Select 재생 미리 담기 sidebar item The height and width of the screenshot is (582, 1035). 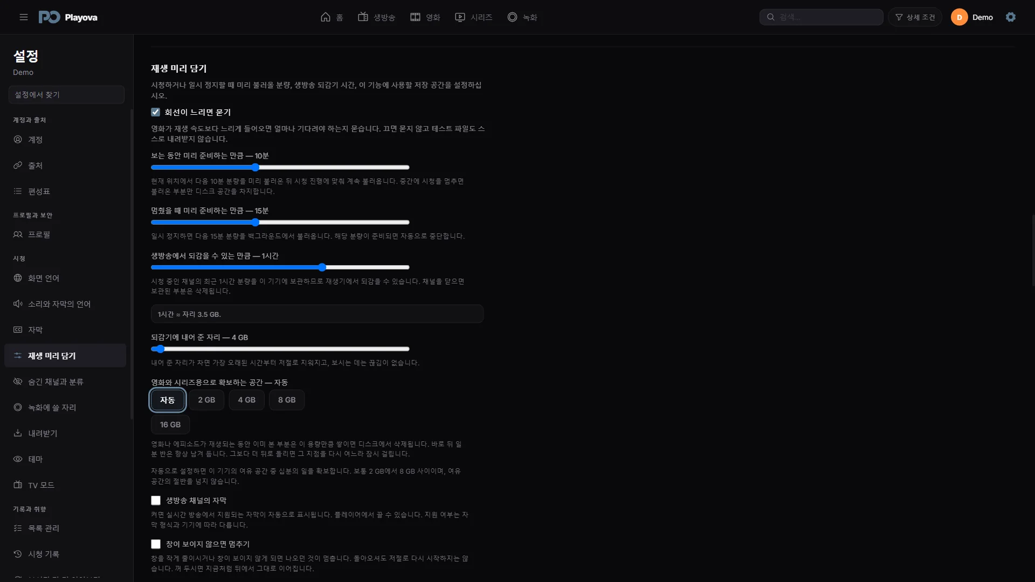(65, 356)
